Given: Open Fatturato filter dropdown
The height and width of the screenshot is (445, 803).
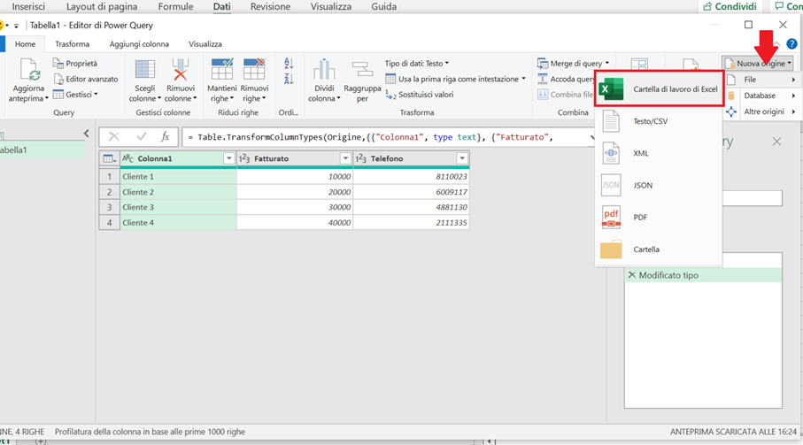Looking at the screenshot, I should [x=345, y=158].
